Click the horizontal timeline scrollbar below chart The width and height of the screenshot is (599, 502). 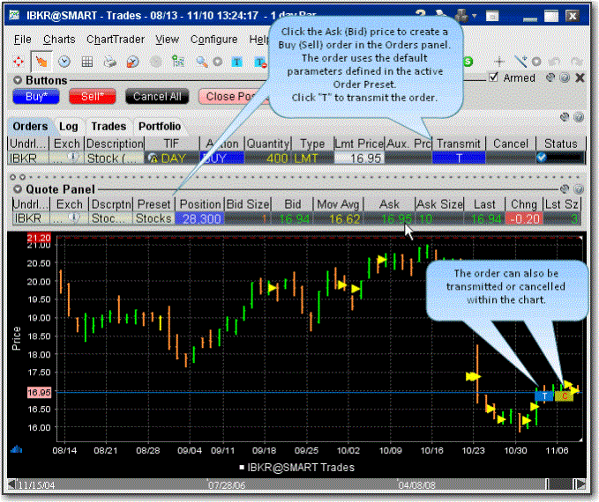click(x=291, y=484)
